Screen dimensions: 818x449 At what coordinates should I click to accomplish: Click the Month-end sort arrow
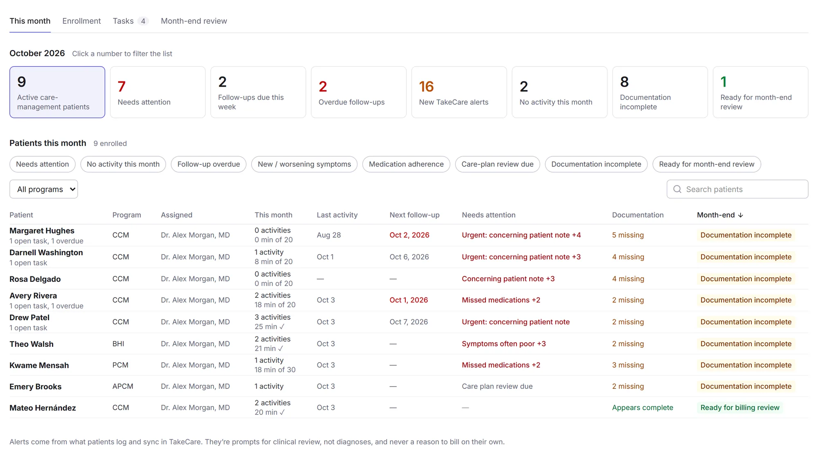click(740, 215)
